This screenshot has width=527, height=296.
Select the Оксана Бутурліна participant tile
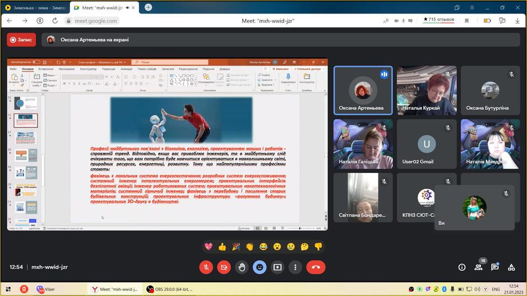[x=490, y=91]
